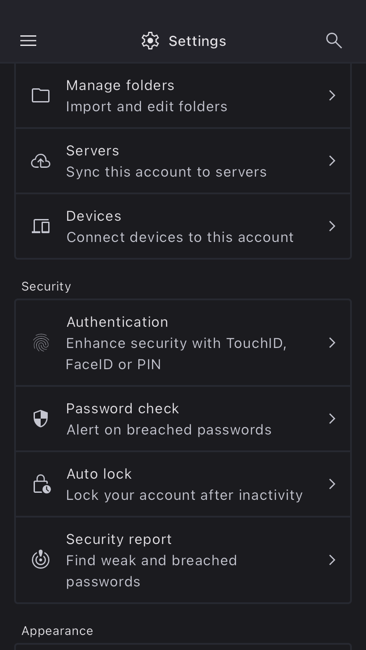
Task: Click the Auto lock padlock icon
Action: click(x=42, y=484)
